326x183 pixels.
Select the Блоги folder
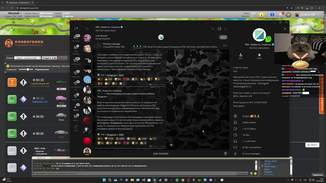coord(76,118)
